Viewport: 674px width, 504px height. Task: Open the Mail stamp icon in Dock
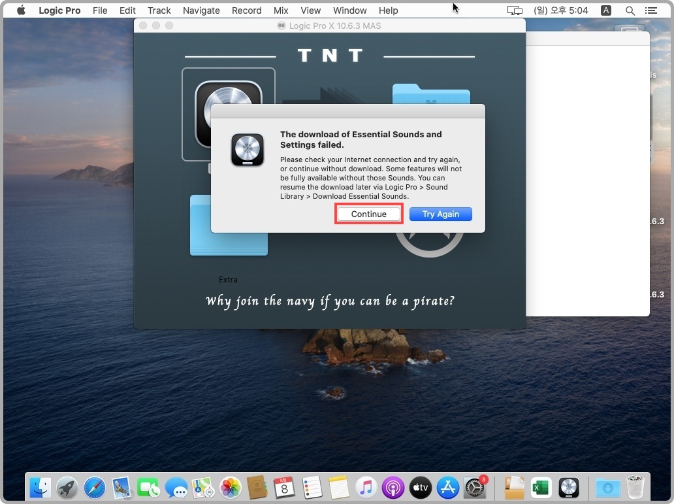(x=122, y=488)
